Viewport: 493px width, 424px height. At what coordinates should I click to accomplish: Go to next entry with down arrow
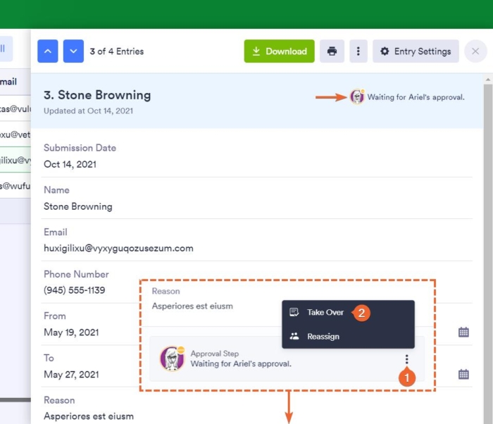[73, 51]
